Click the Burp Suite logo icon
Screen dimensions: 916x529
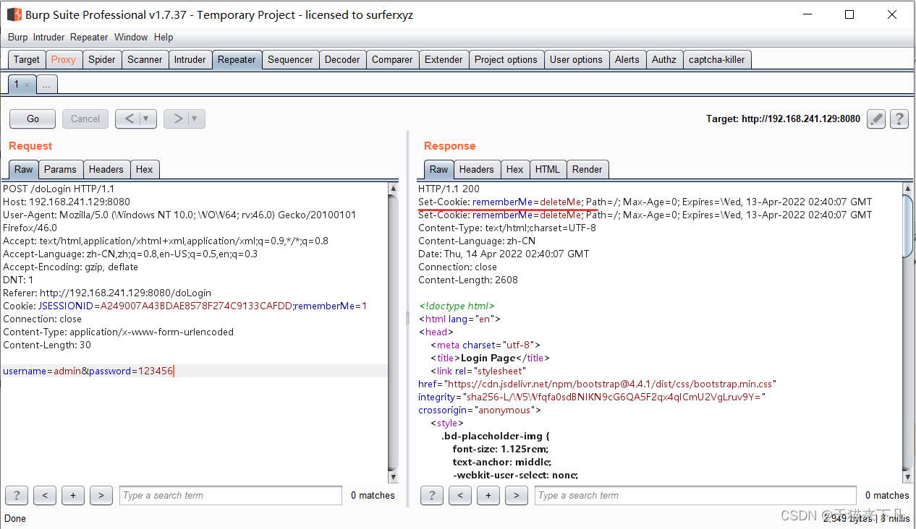pos(14,14)
